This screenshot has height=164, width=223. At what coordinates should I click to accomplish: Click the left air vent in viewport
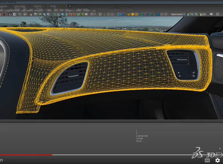[x=70, y=78]
